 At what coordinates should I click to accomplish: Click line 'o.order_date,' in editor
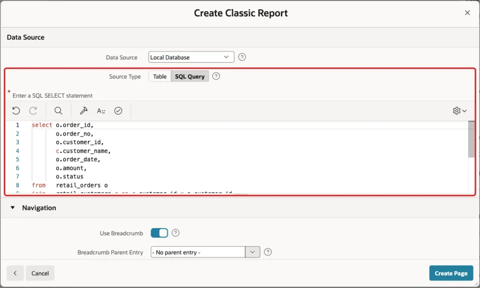click(x=78, y=159)
